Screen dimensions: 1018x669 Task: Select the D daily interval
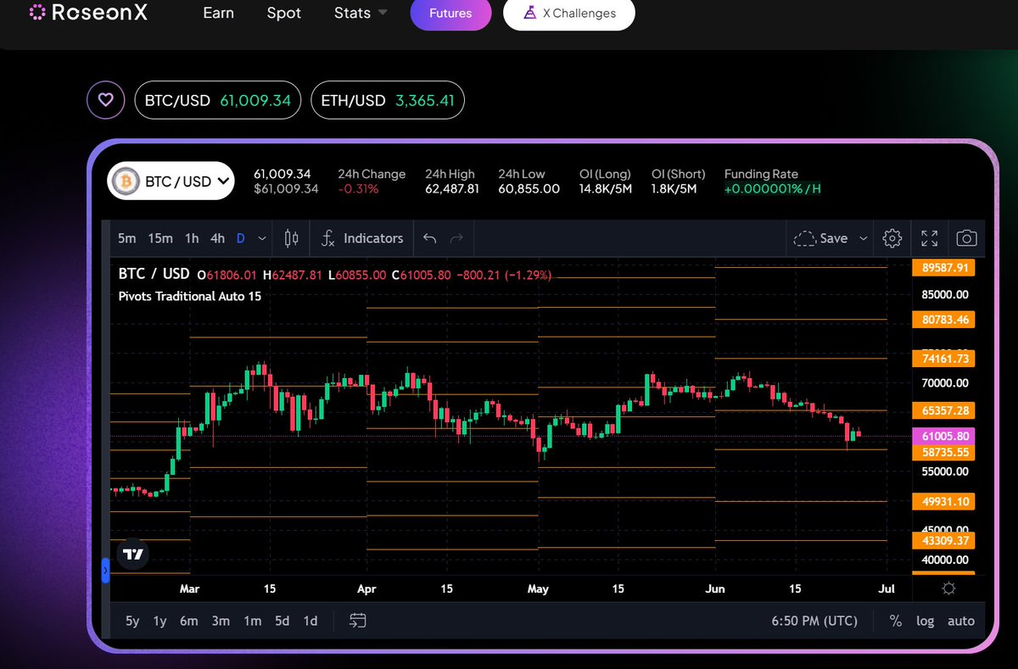[241, 238]
